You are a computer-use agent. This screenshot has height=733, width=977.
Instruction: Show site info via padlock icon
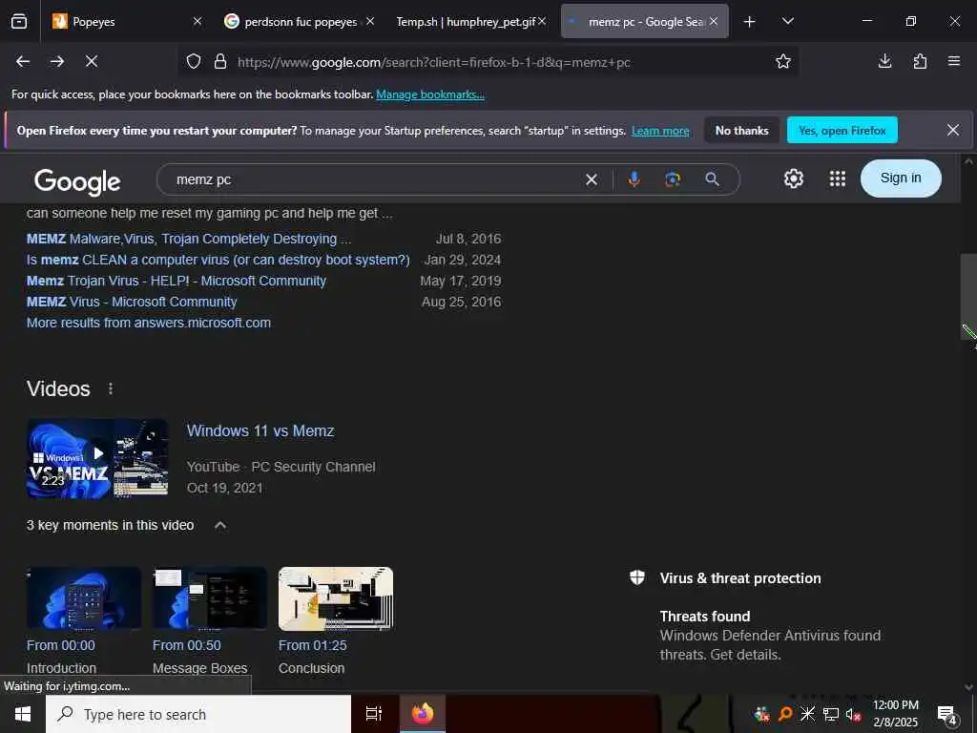[x=220, y=62]
